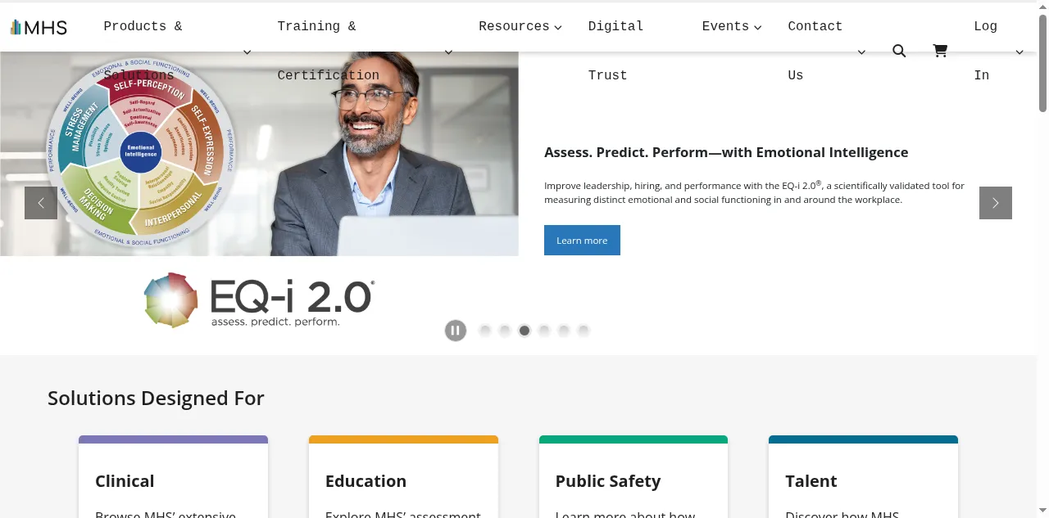Select the second carousel dot

(505, 331)
